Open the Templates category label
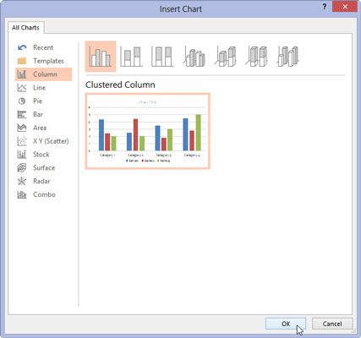361x338 pixels. (48, 61)
